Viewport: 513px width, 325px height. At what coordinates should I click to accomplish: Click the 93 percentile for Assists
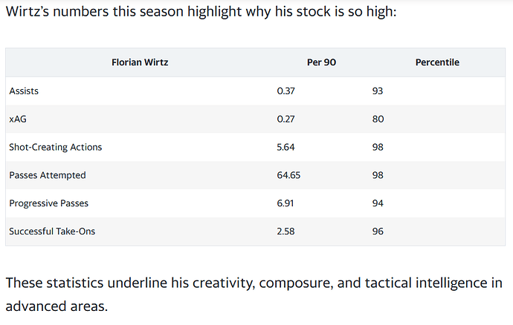378,91
